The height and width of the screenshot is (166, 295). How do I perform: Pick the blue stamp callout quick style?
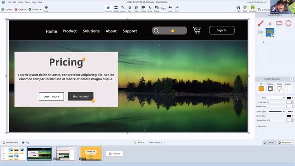coord(270,32)
